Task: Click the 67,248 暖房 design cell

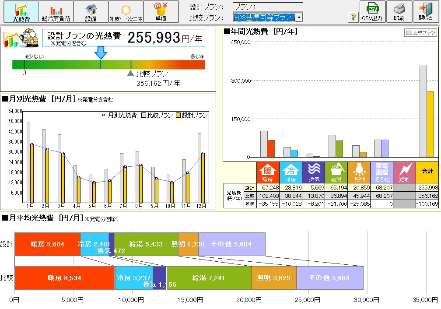Action: [268, 187]
